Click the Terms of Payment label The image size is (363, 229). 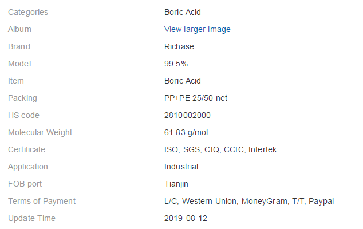pyautogui.click(x=42, y=201)
